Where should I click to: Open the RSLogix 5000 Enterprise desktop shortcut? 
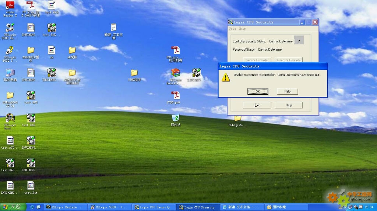pyautogui.click(x=10, y=28)
